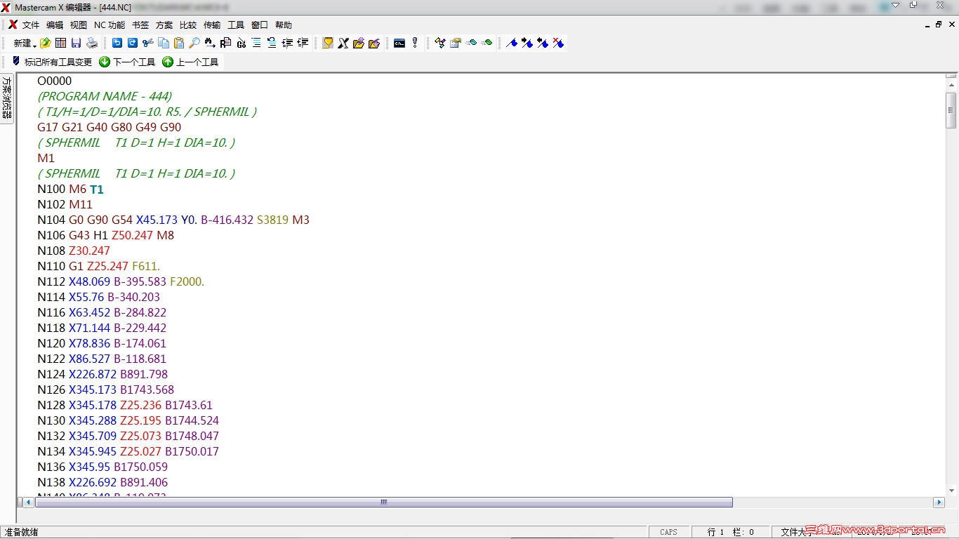Click the table/list view toolbar icon
The image size is (959, 539).
click(61, 44)
